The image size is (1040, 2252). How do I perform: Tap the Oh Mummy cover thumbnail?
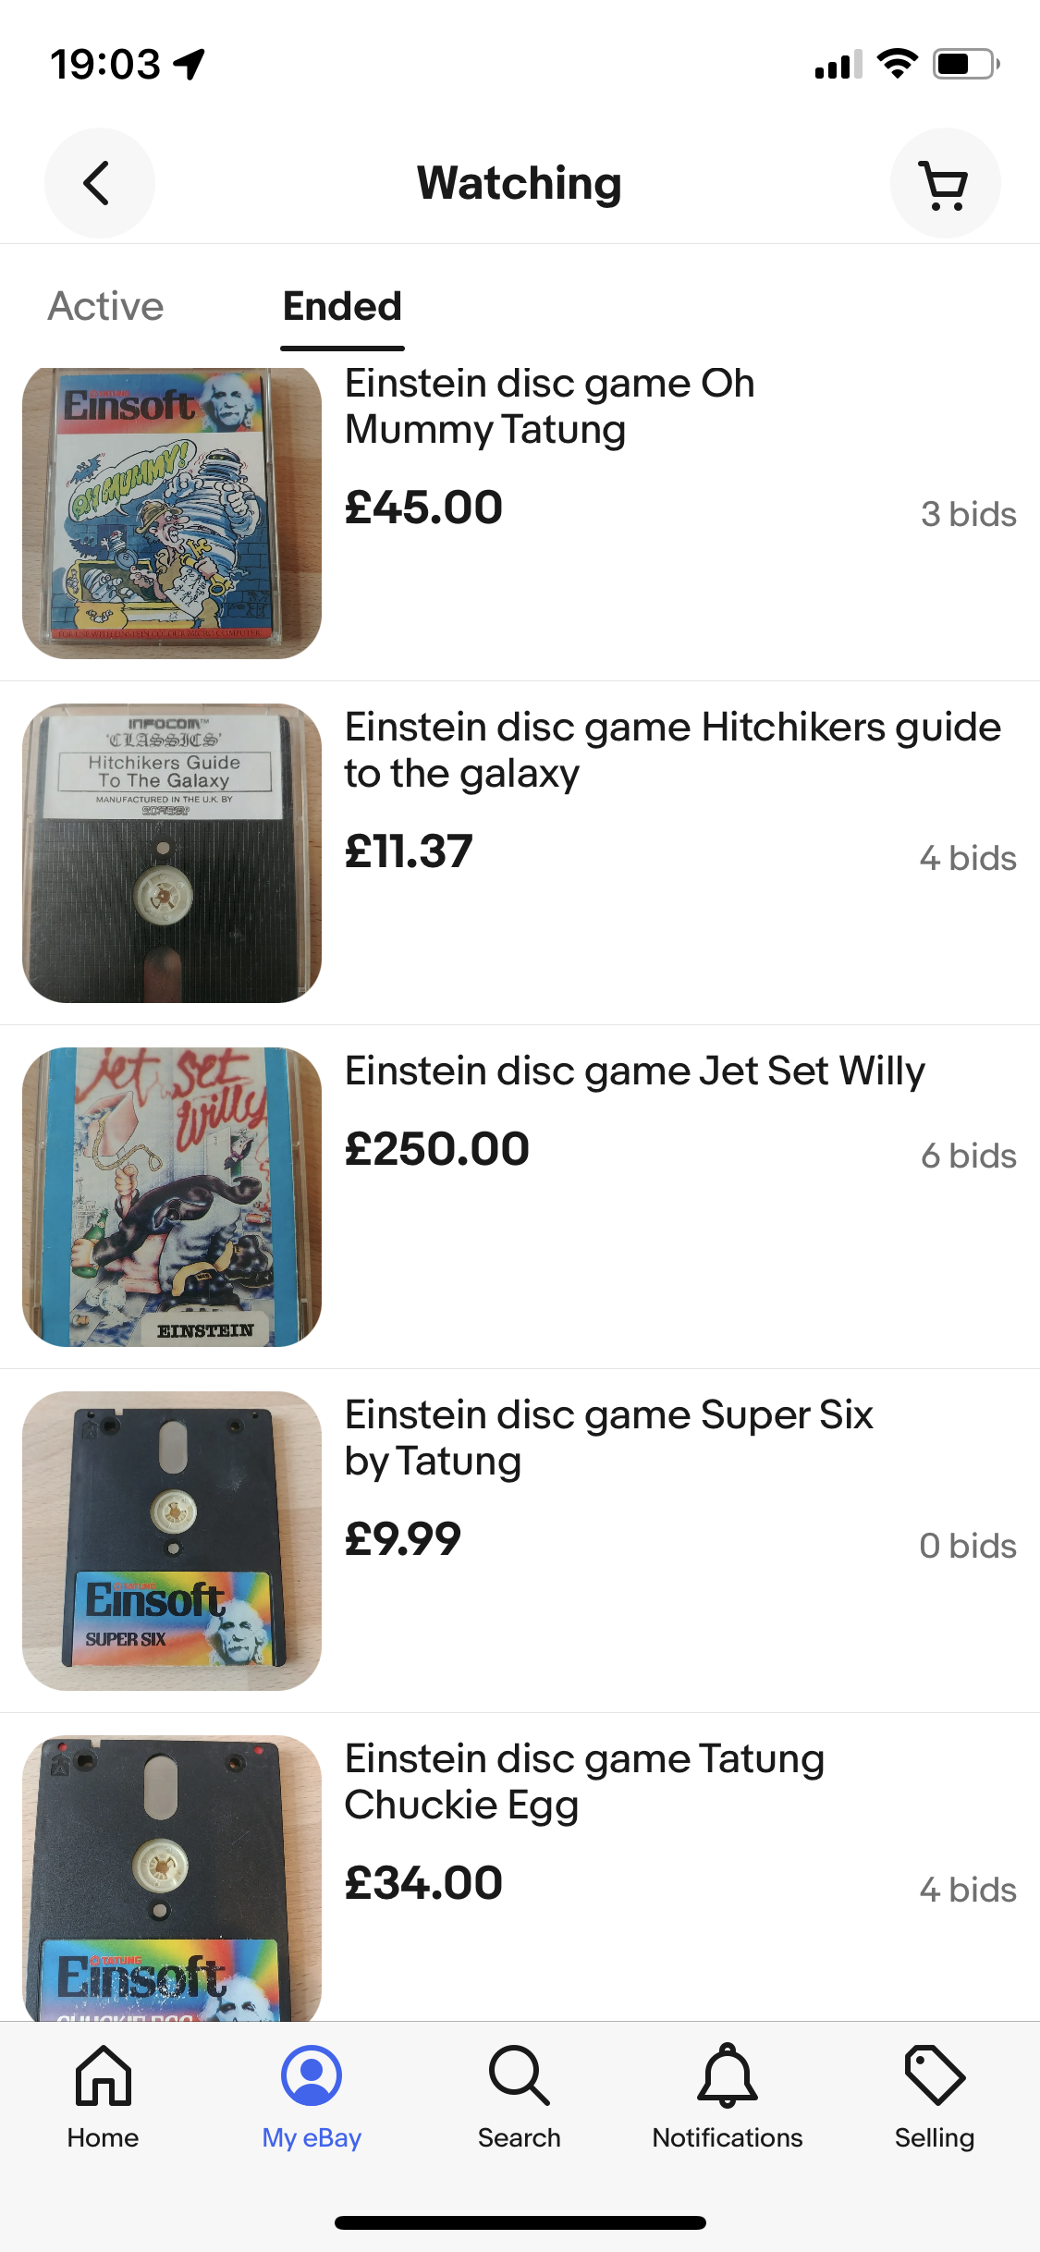click(x=172, y=513)
